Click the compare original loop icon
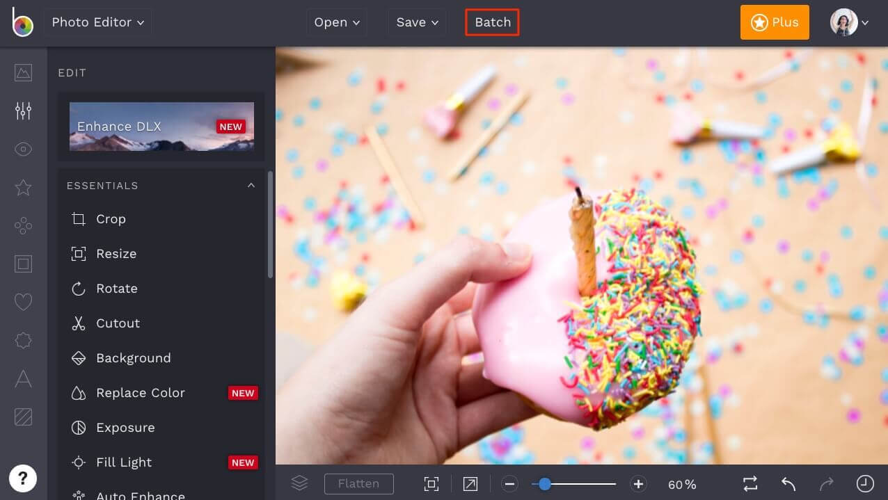The height and width of the screenshot is (500, 888). pos(750,484)
